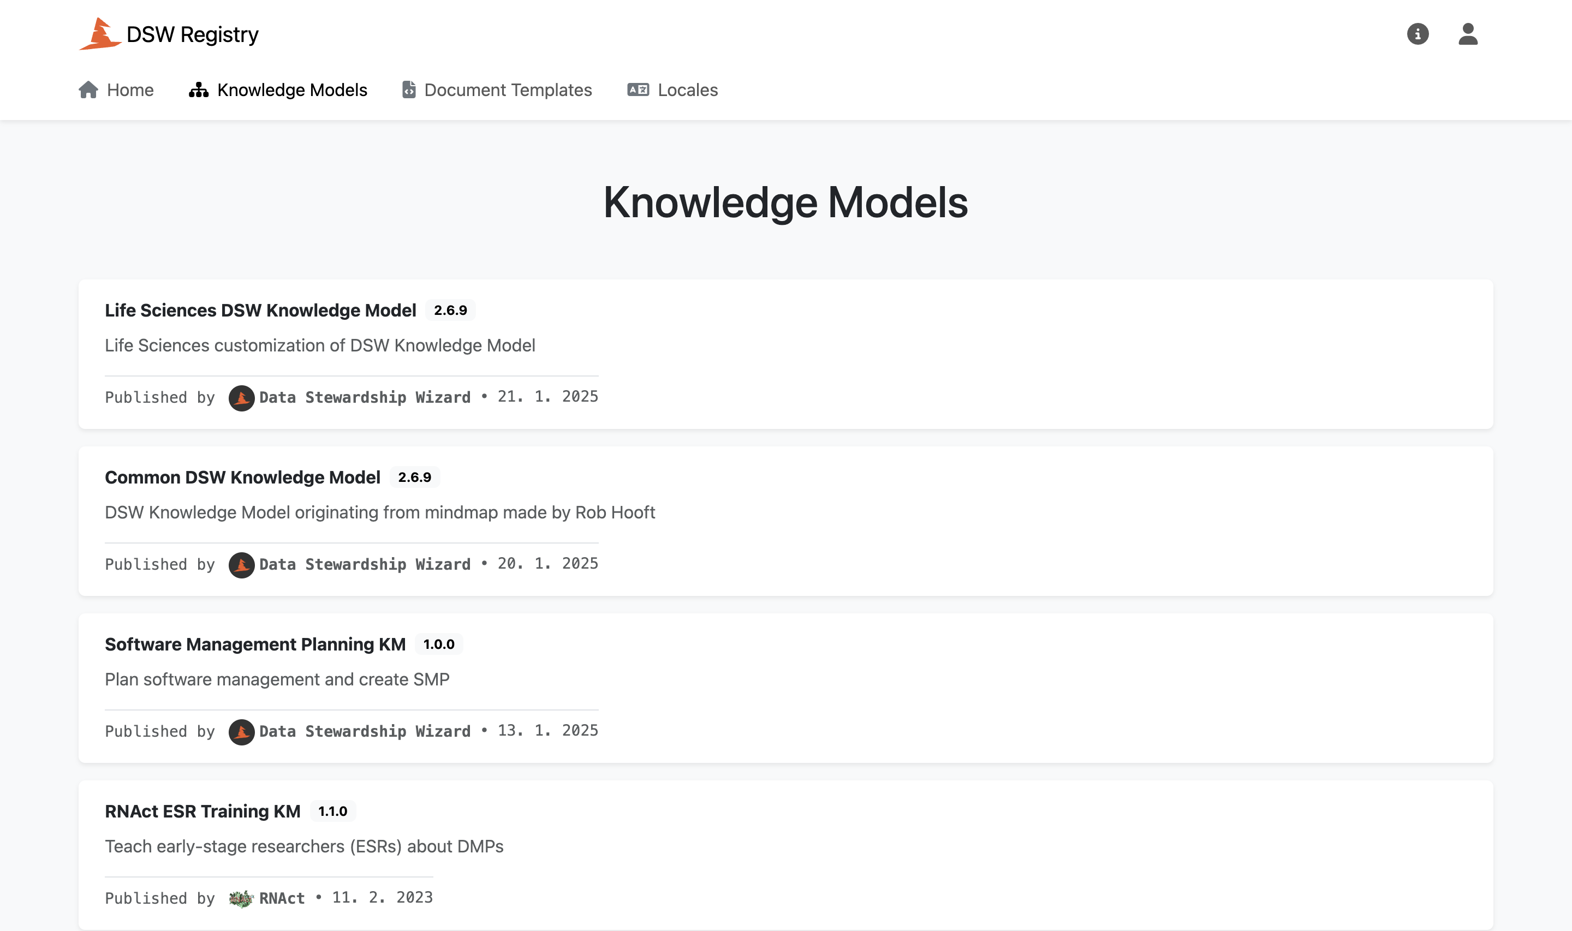Open Software Management Planning KM
Viewport: 1572px width, 931px height.
coord(255,644)
